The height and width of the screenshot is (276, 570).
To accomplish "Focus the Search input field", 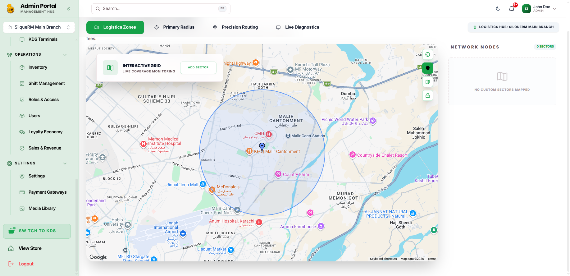I will (161, 9).
